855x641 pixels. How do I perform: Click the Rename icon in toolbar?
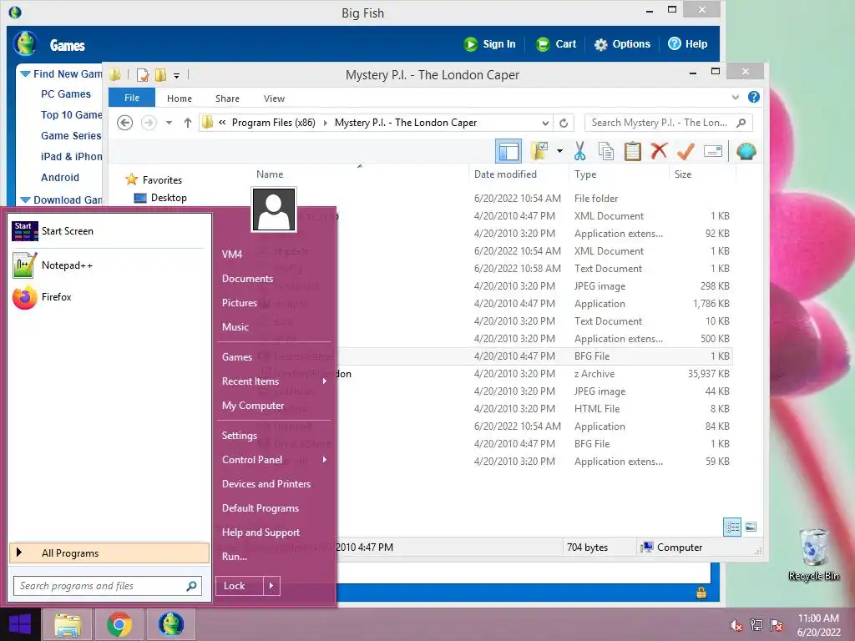713,151
